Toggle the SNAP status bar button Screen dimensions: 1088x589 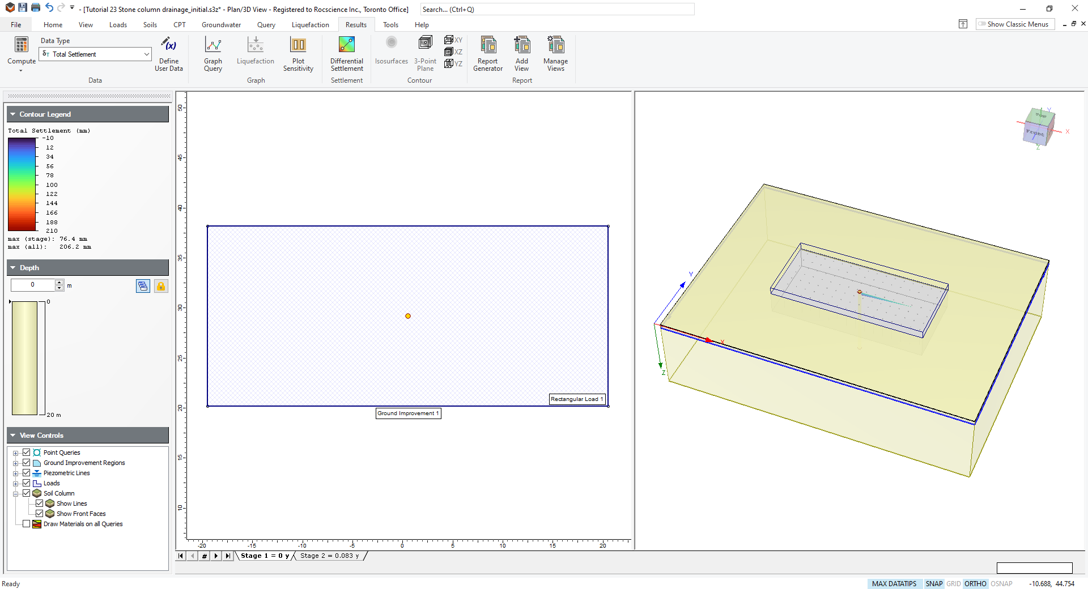coord(934,584)
